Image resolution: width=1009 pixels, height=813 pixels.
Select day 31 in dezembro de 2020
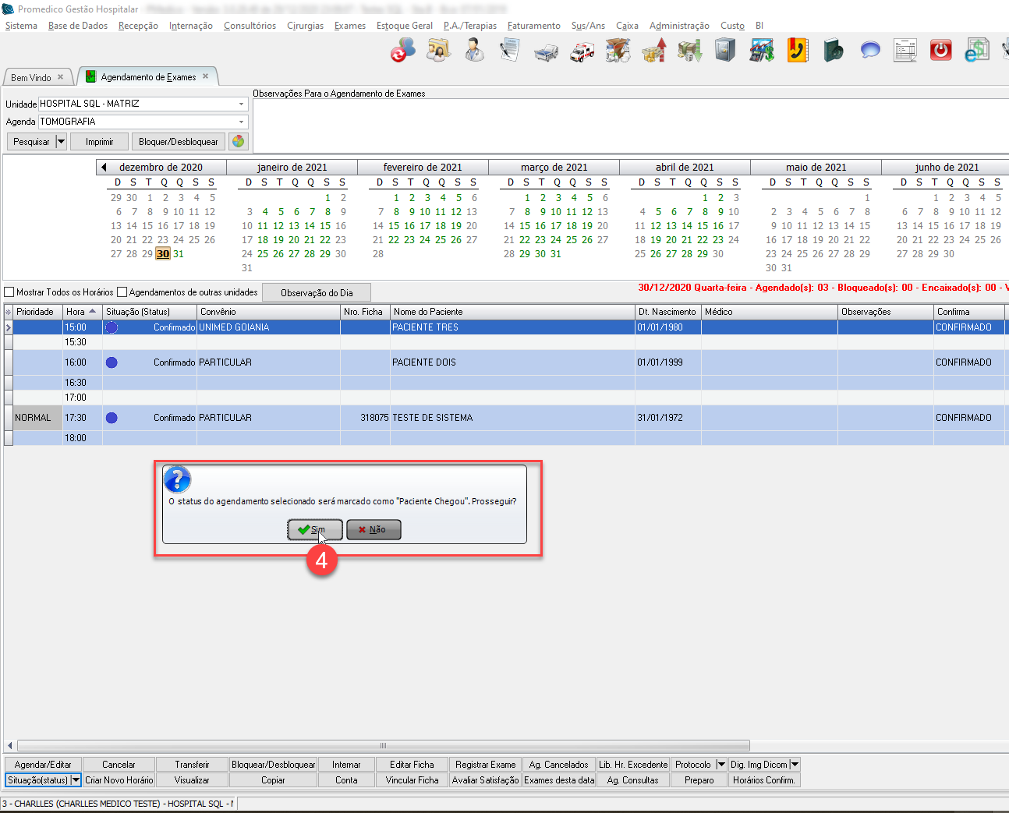(x=179, y=254)
